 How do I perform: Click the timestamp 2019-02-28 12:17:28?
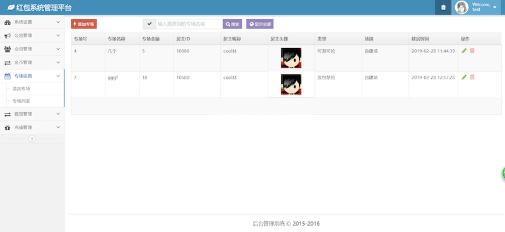coord(433,78)
